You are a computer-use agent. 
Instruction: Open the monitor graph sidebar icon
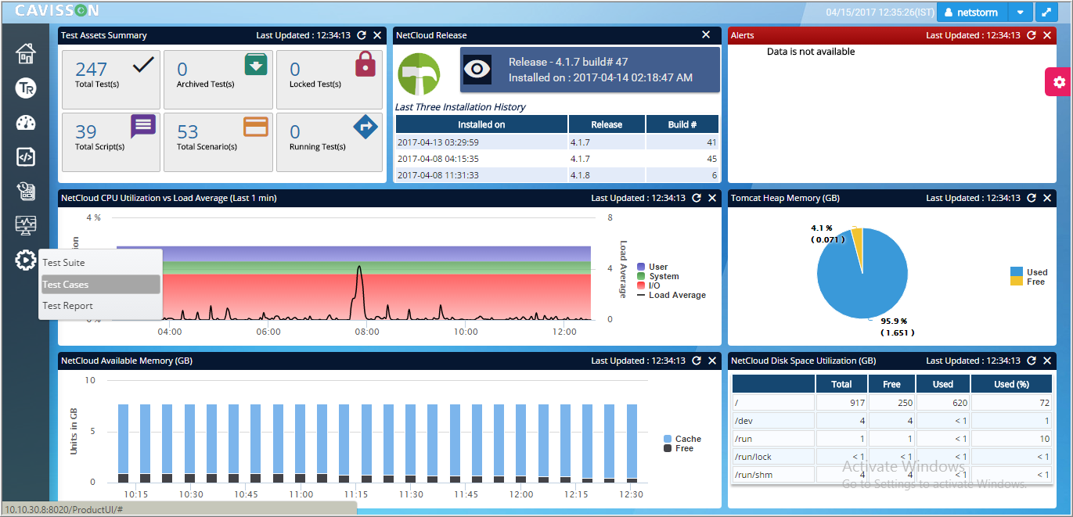pyautogui.click(x=26, y=225)
